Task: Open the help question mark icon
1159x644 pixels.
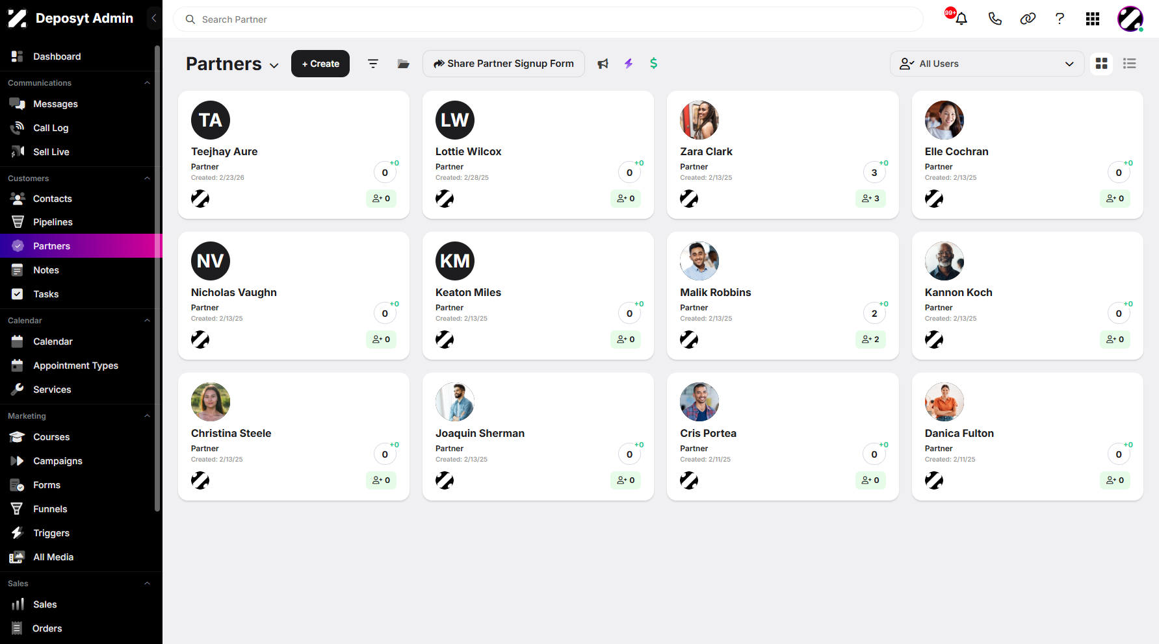Action: [x=1060, y=19]
